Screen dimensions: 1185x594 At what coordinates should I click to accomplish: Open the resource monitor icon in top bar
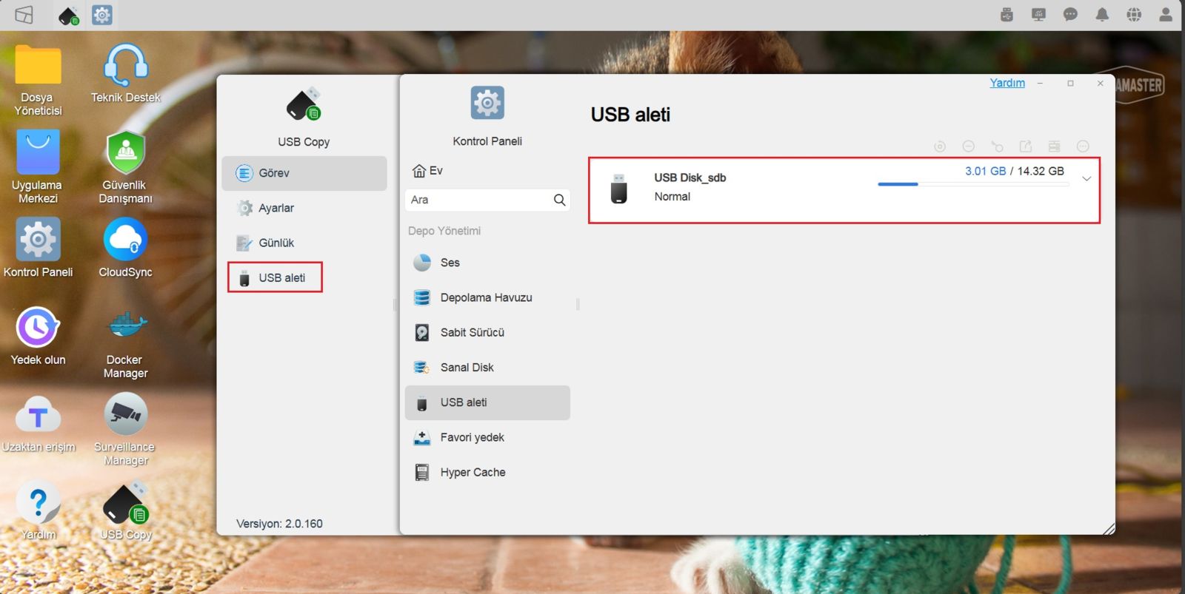1038,15
